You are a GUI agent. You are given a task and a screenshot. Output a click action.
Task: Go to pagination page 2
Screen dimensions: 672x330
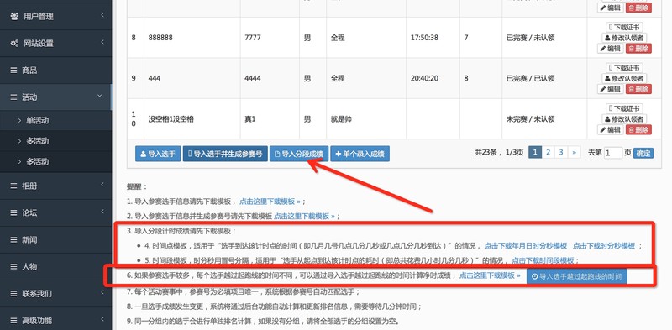click(549, 152)
